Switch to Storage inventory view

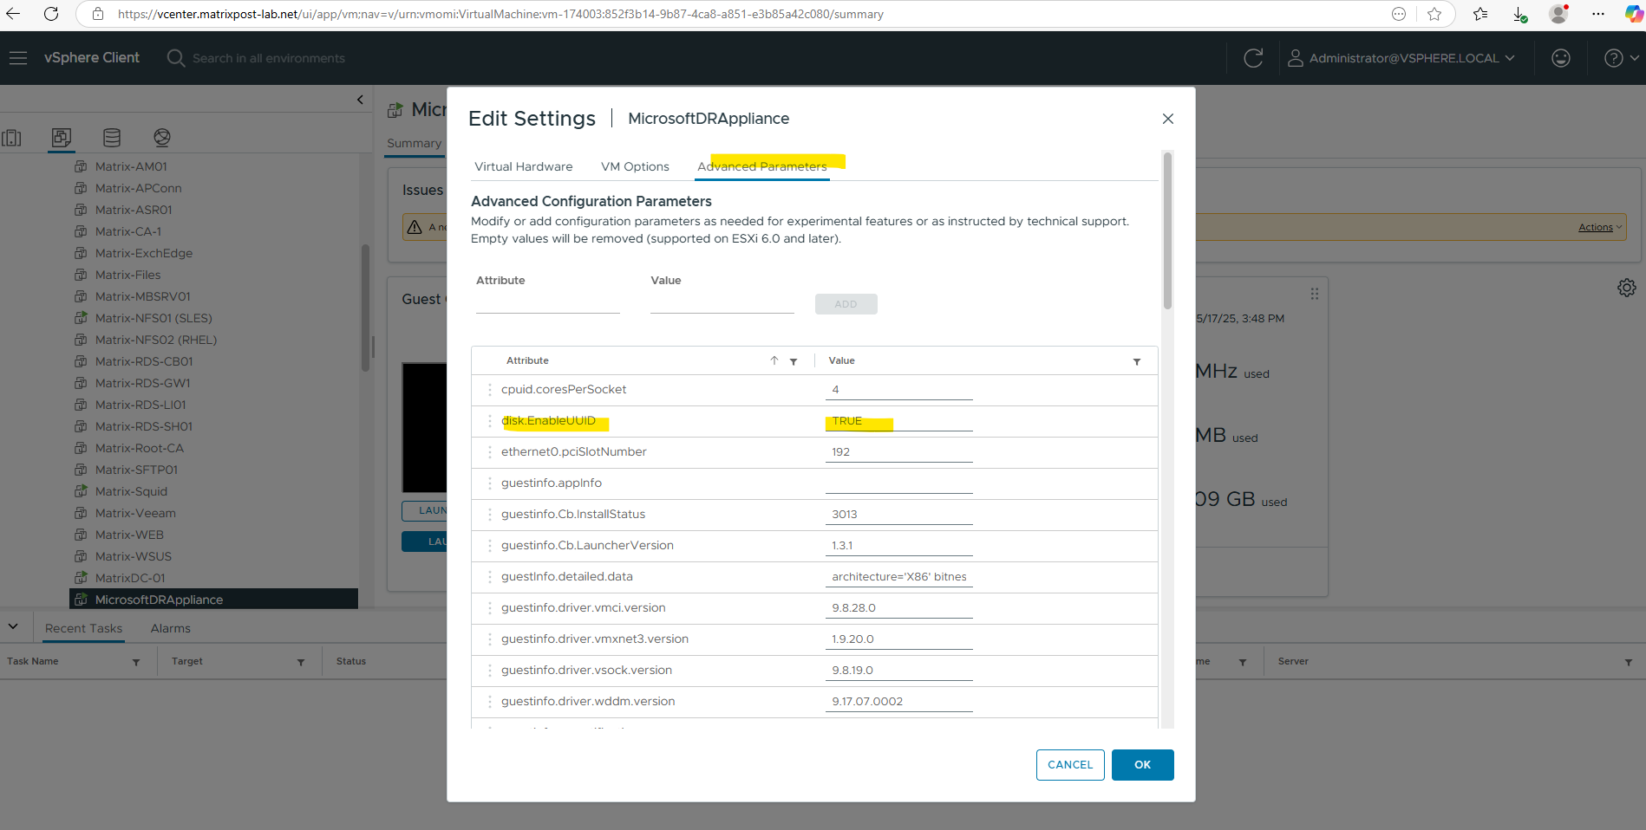[112, 138]
